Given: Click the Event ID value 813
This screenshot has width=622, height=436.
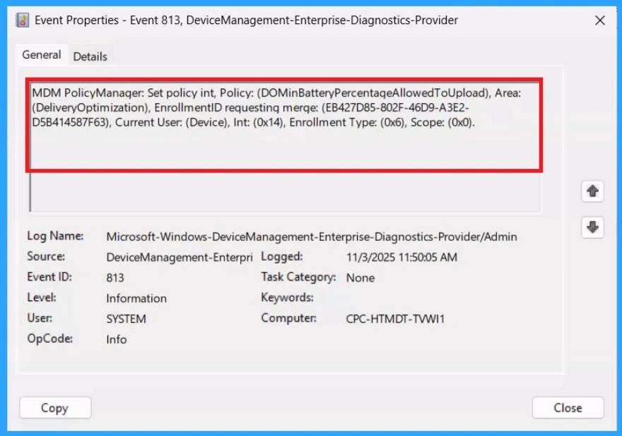Looking at the screenshot, I should [x=115, y=277].
